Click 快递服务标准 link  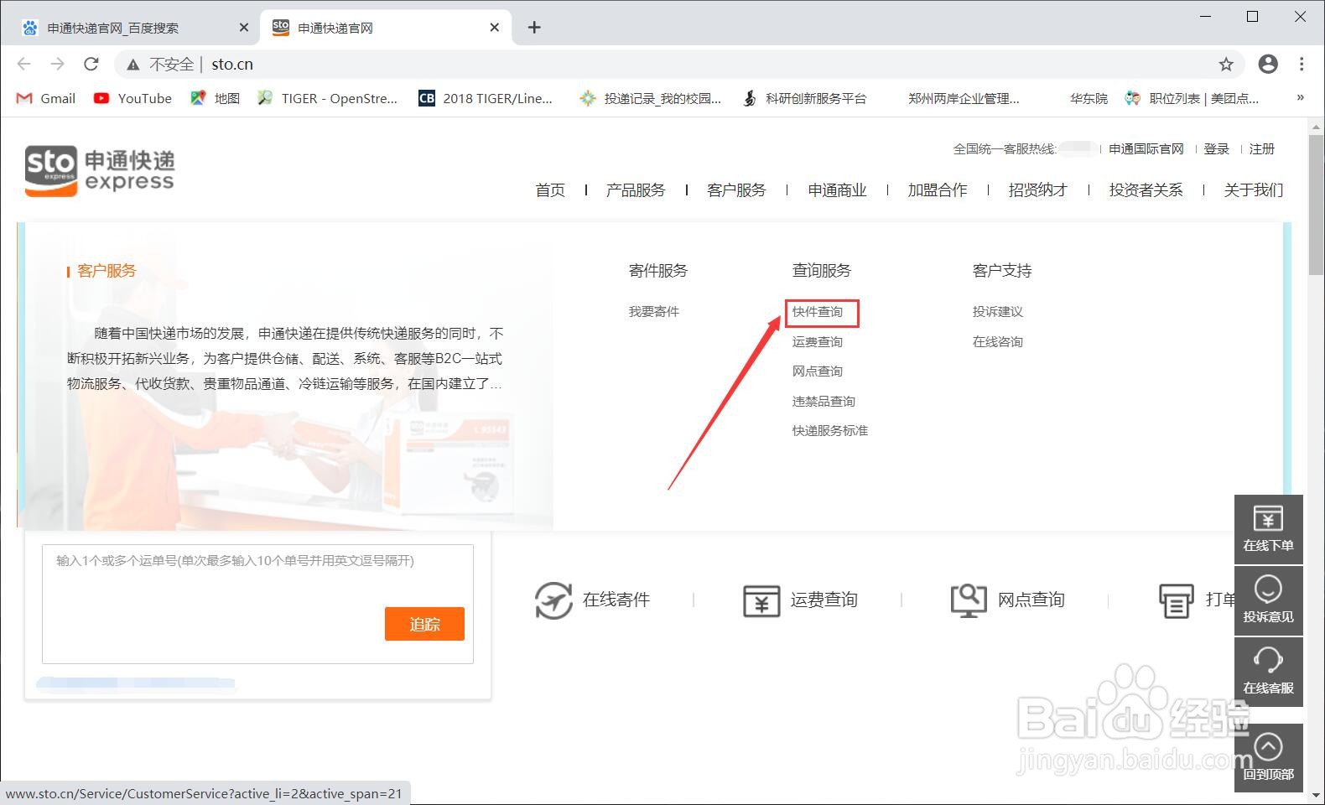pyautogui.click(x=830, y=430)
